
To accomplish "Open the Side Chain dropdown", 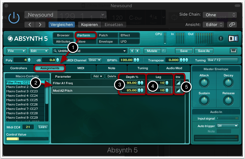I will coord(219,15).
